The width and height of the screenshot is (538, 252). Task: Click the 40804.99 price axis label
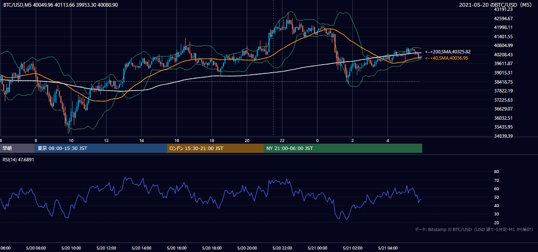point(503,45)
